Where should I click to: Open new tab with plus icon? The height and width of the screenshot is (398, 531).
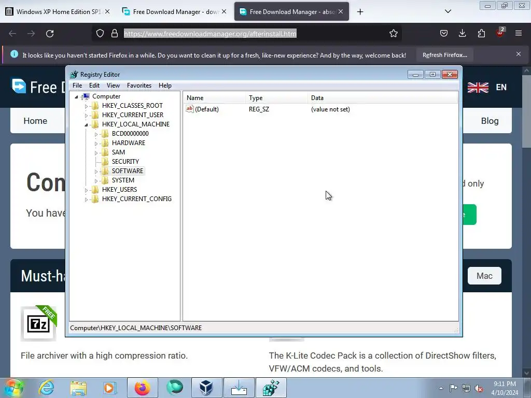point(360,12)
